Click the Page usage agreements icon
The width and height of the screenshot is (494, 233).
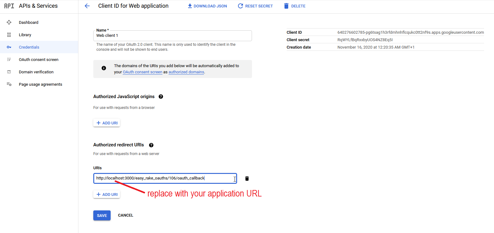(x=9, y=84)
